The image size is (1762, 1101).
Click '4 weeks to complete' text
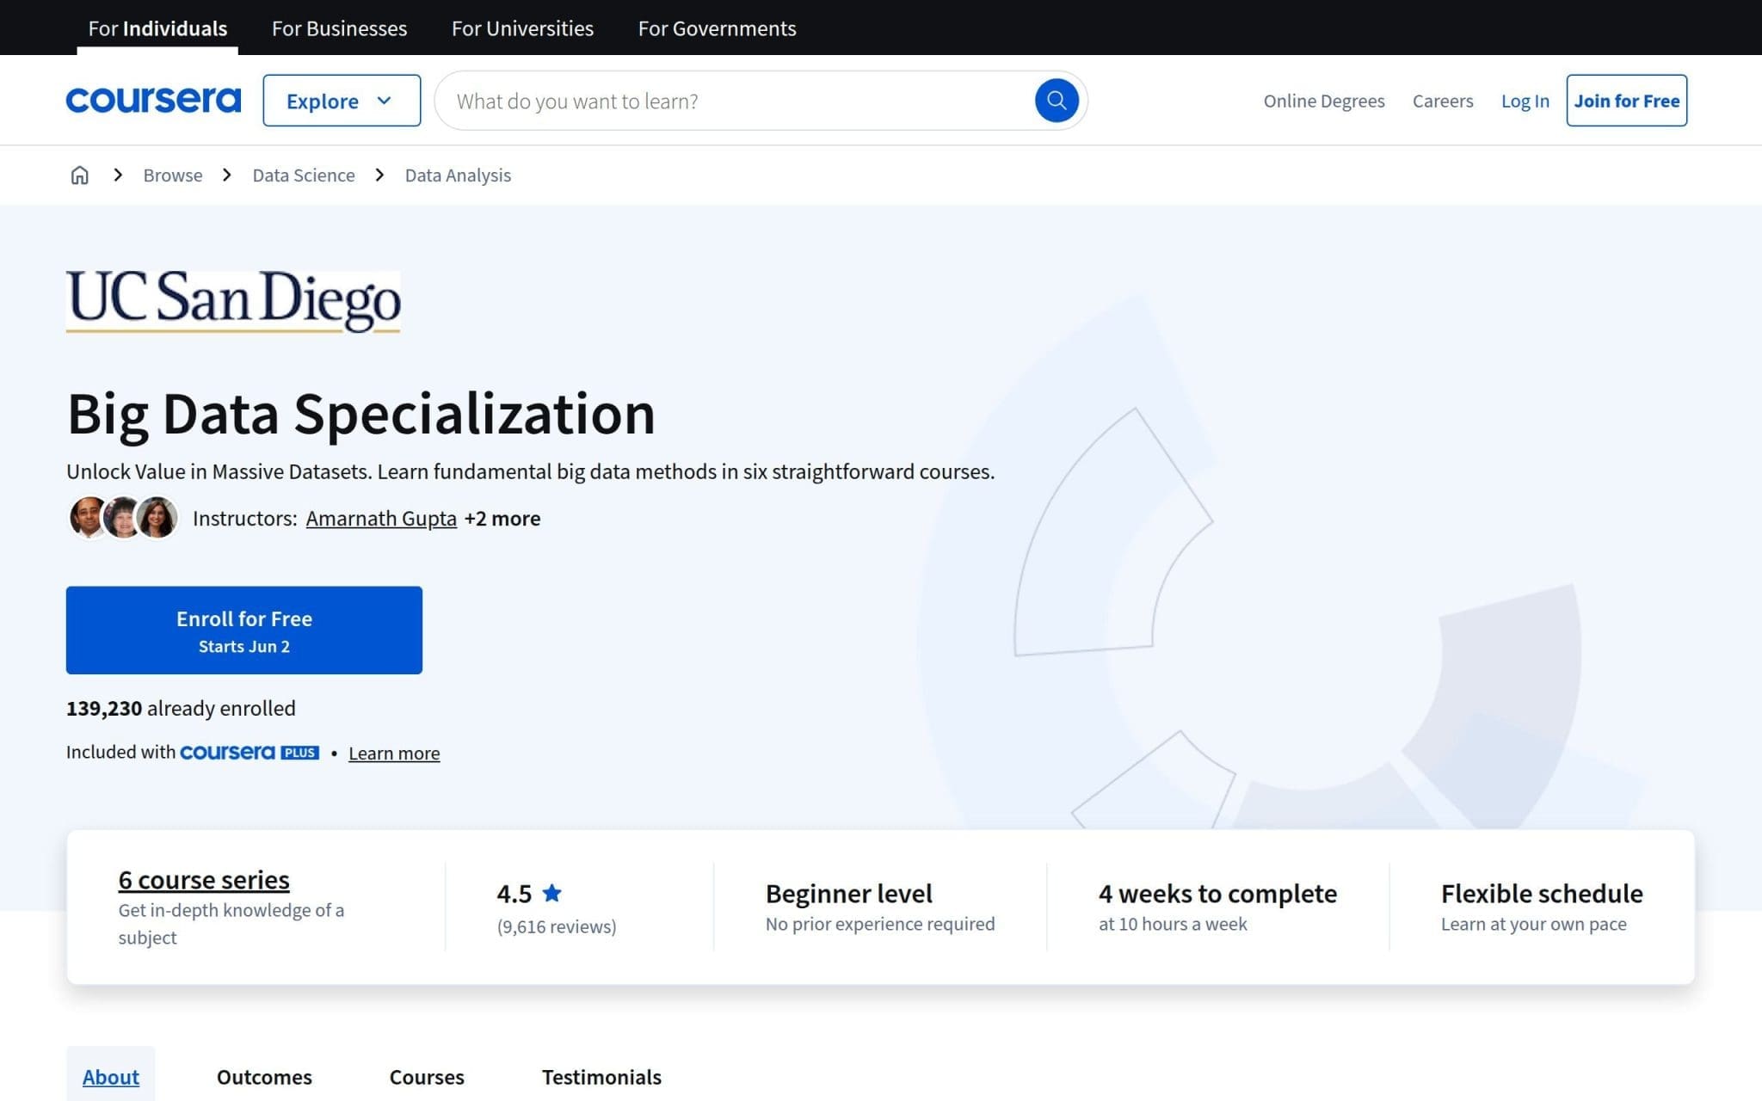pyautogui.click(x=1217, y=894)
